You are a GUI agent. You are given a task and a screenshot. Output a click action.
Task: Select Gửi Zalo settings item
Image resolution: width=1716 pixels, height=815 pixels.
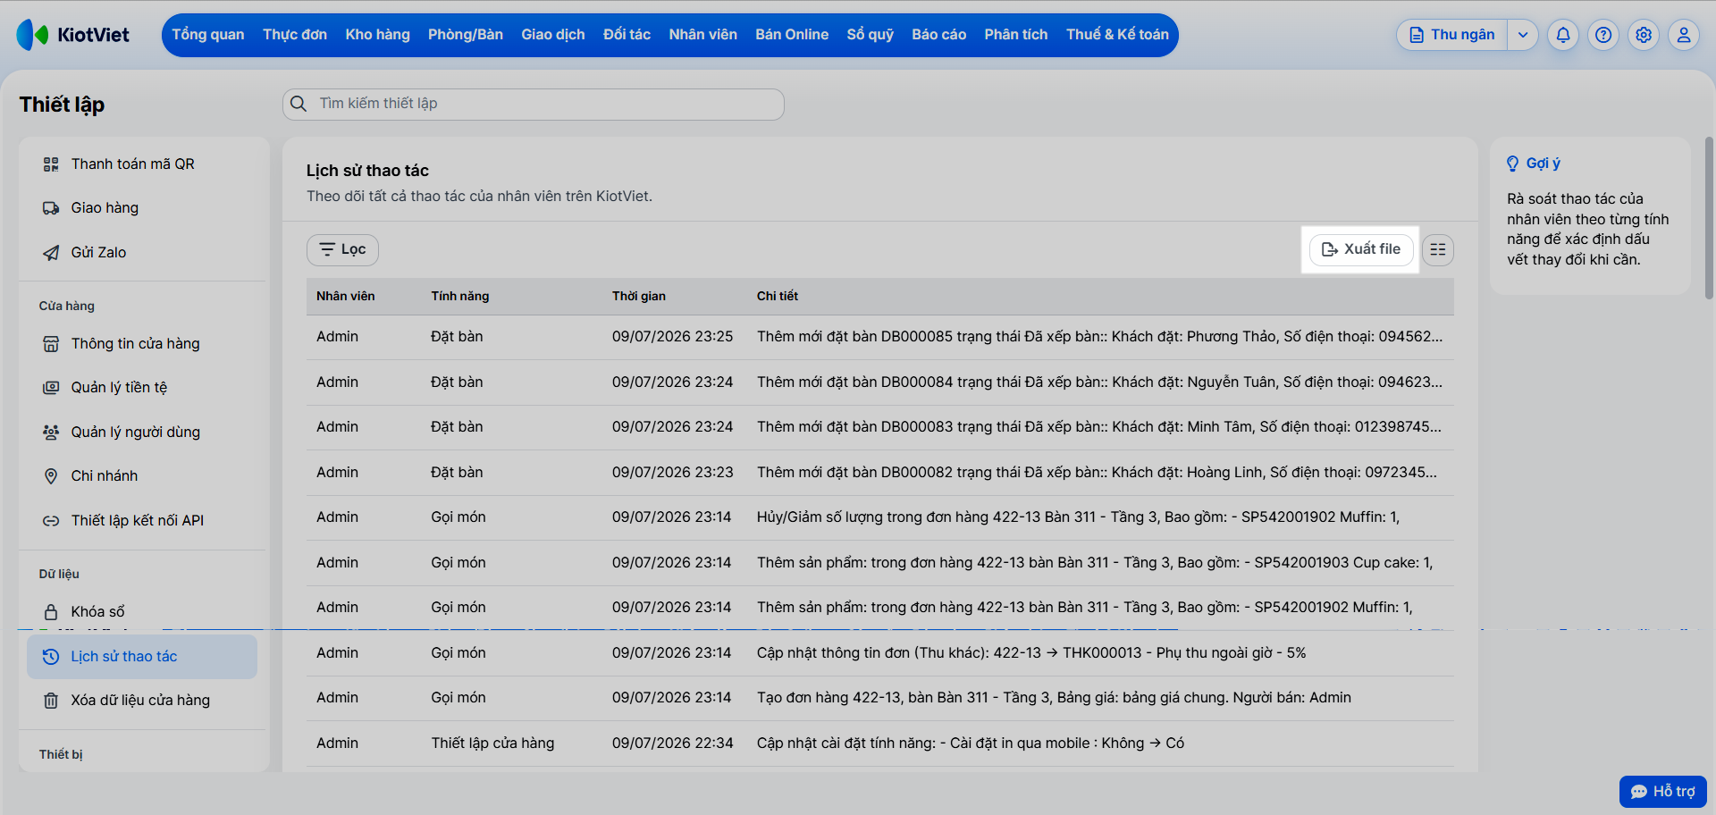(142, 253)
